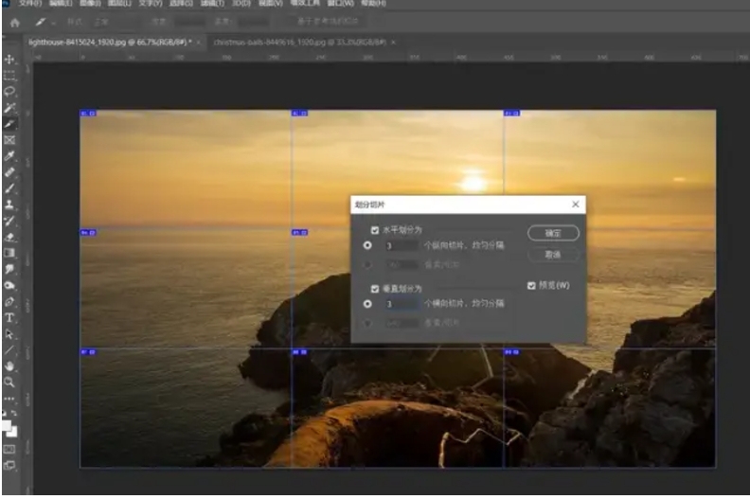Click the foreground color swatch
Screen dimensions: 750x499
pyautogui.click(x=7, y=425)
